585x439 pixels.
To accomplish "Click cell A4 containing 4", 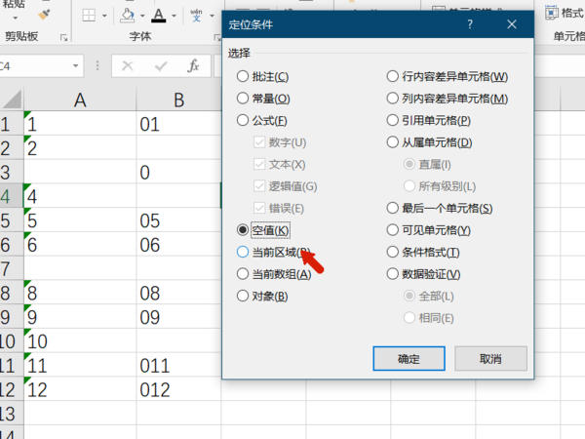I will (80, 196).
